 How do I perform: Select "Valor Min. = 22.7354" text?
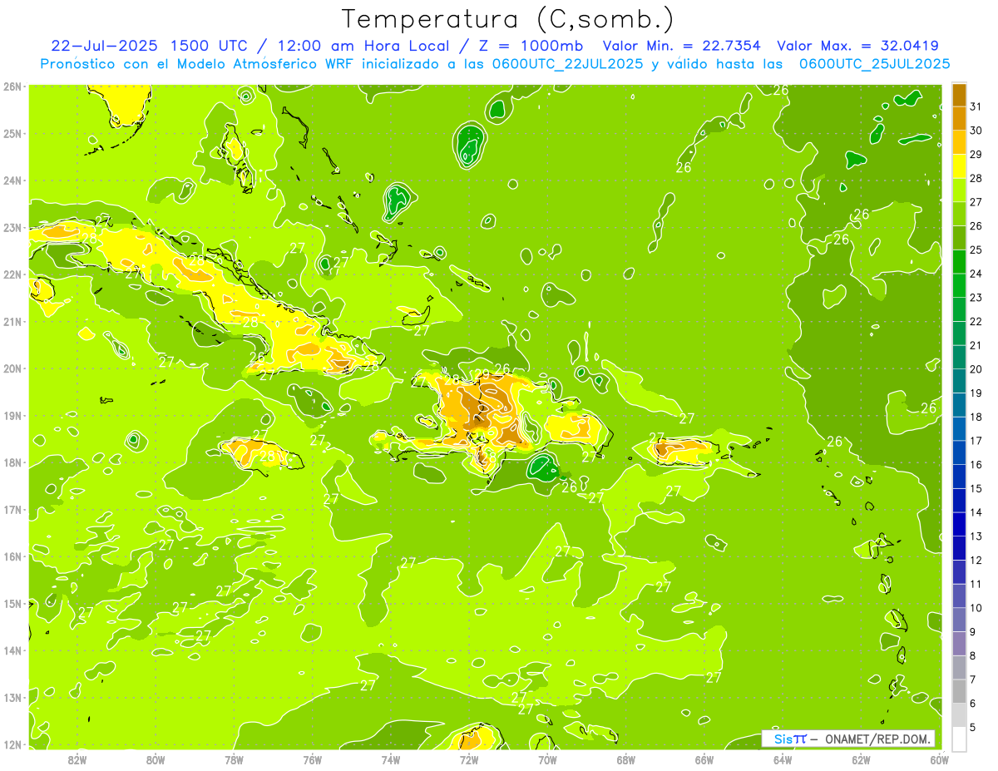tap(684, 46)
